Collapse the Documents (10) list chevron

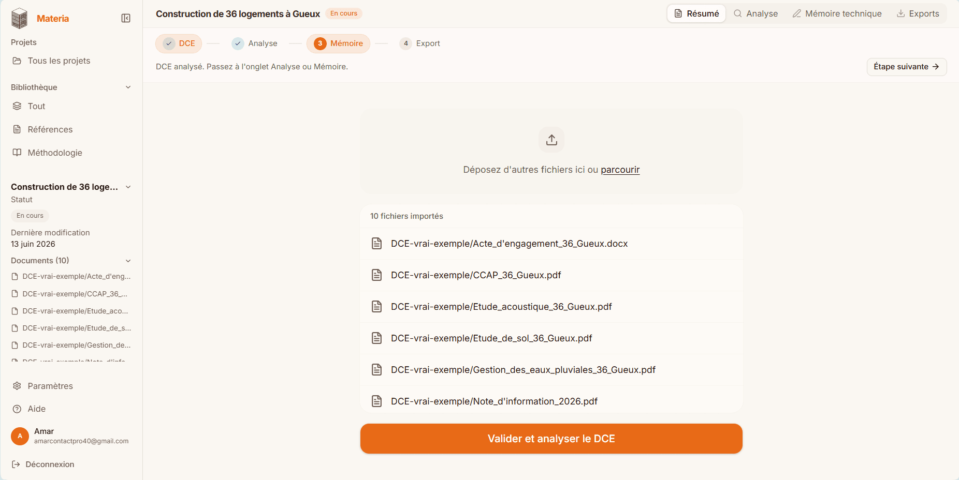click(128, 261)
